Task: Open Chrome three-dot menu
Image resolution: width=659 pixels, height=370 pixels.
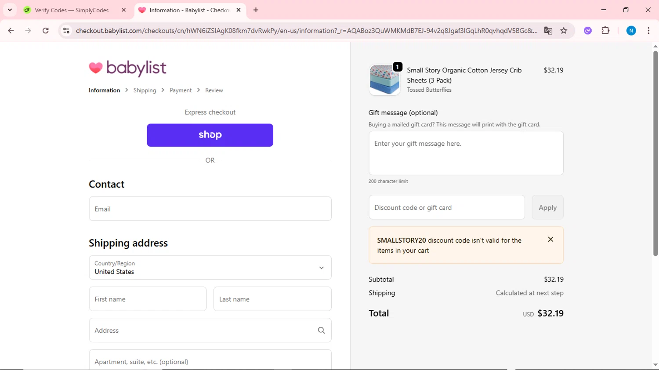Action: (648, 31)
